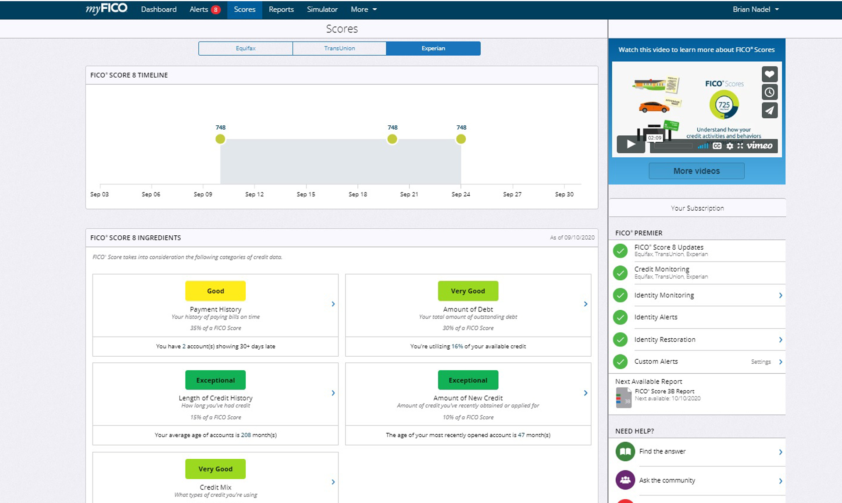This screenshot has width=842, height=503.
Task: Like the video with the heart icon
Action: 769,74
